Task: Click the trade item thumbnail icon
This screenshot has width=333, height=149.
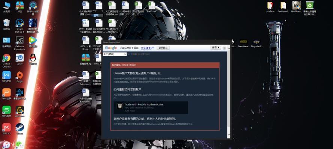Action: [120, 106]
